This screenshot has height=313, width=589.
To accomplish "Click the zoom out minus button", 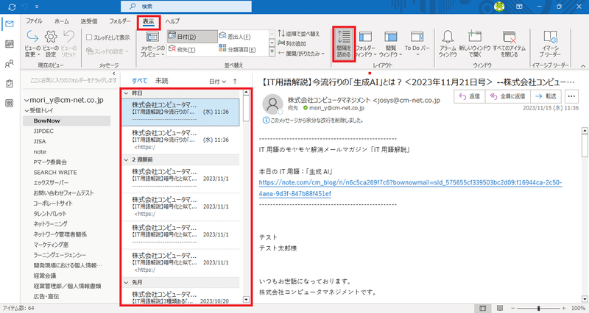I will 513,308.
